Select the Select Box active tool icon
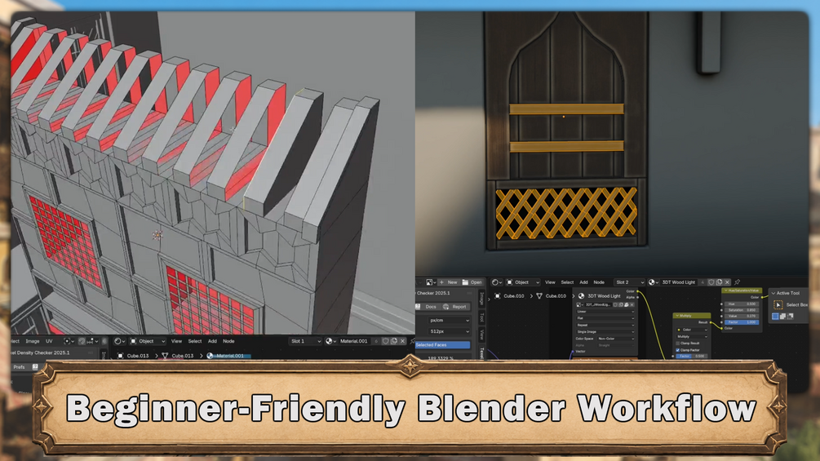Screen dimensions: 820x461 (778, 304)
